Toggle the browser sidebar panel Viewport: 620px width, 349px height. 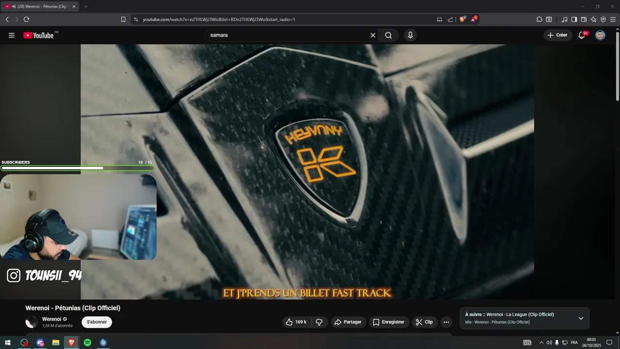pyautogui.click(x=574, y=19)
